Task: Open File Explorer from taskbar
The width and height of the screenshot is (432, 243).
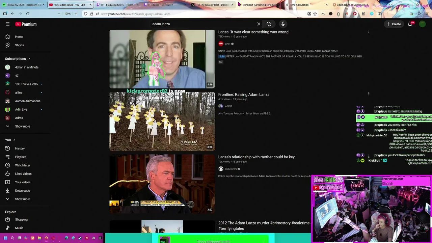Action: tap(39, 238)
